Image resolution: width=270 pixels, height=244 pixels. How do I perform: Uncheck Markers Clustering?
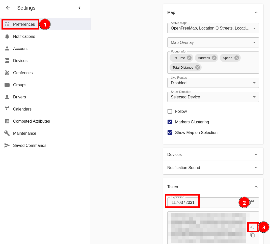tap(170, 122)
